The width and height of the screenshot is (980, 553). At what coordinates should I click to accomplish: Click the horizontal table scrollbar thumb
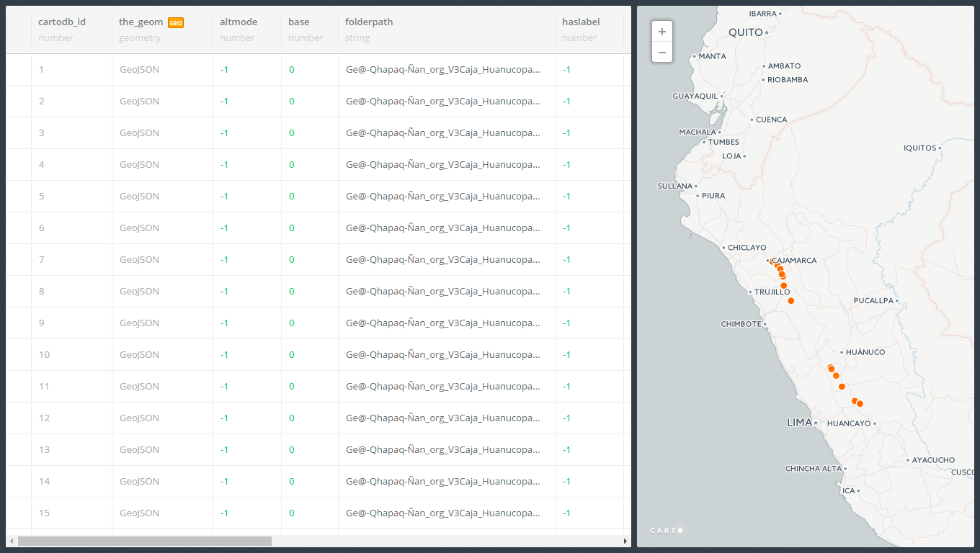[145, 541]
